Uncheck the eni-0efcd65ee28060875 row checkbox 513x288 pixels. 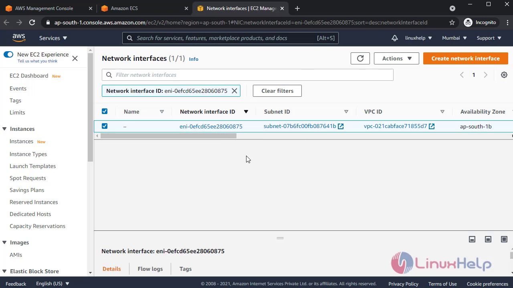pyautogui.click(x=105, y=126)
